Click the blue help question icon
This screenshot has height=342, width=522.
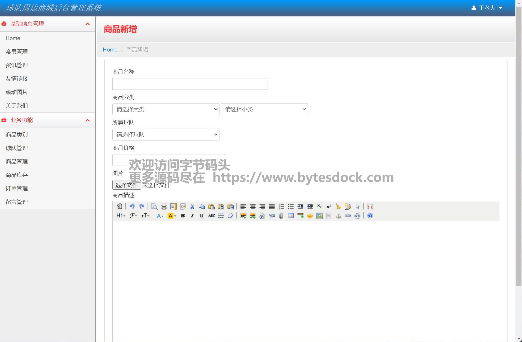pos(370,216)
